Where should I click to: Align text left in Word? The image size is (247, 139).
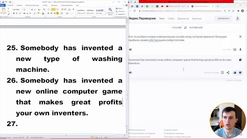point(49,14)
